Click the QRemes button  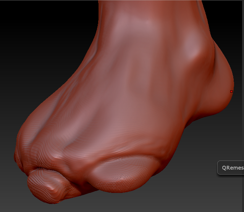coord(231,167)
